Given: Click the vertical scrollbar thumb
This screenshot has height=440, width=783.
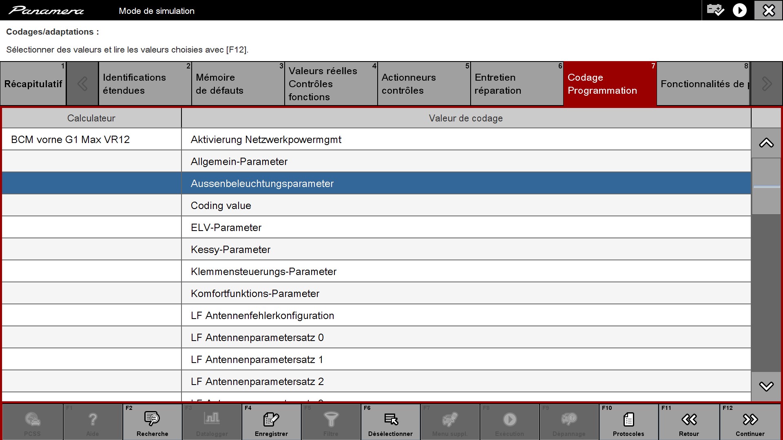Looking at the screenshot, I should pyautogui.click(x=766, y=187).
